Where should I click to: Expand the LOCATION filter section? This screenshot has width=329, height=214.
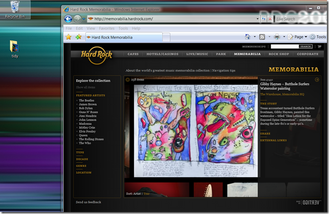[83, 173]
